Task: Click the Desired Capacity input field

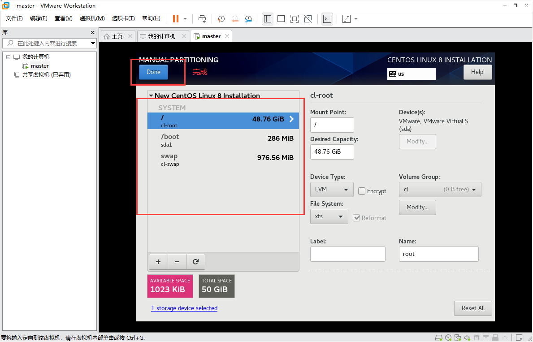Action: [332, 152]
